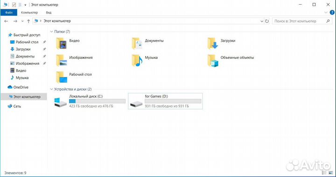The image size is (336, 177).
Task: Open Музыка in sidebar
Action: point(19,78)
